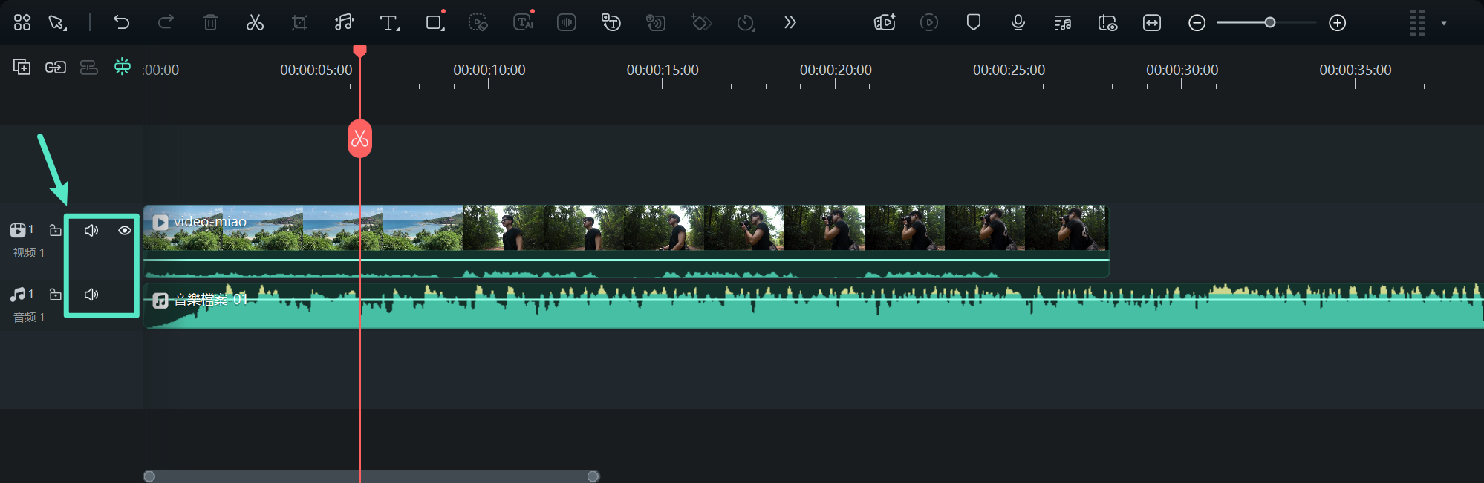Hide the 视频 1 track with eye icon
The height and width of the screenshot is (483, 1484).
click(125, 231)
